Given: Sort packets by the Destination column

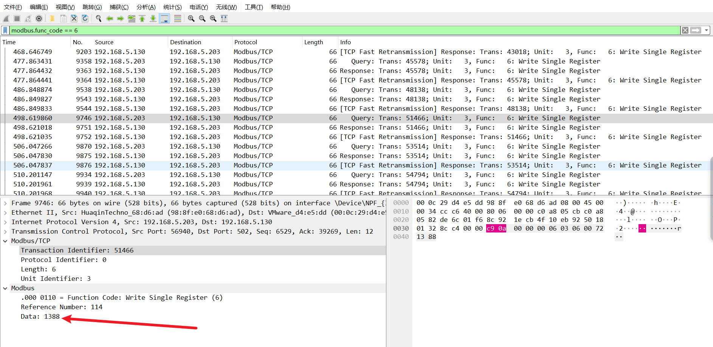Looking at the screenshot, I should (x=200, y=42).
